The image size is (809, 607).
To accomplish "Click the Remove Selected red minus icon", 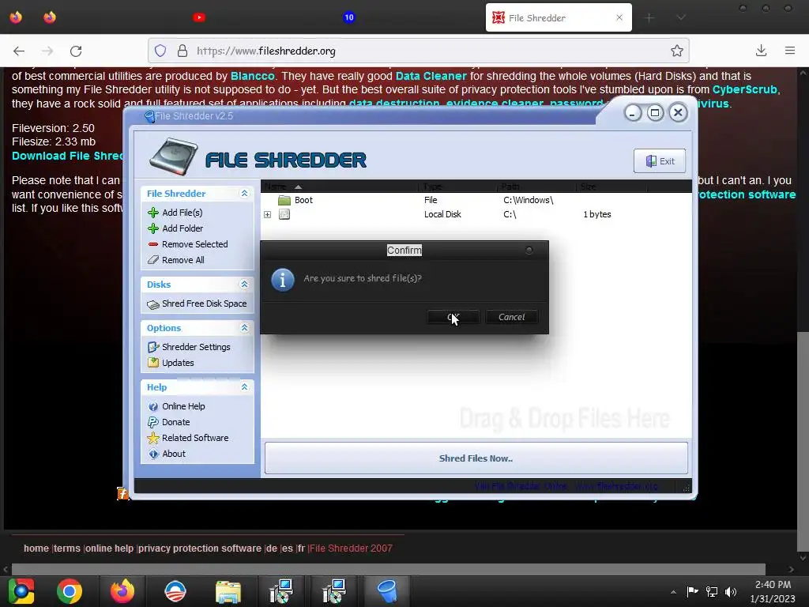I will [x=153, y=244].
